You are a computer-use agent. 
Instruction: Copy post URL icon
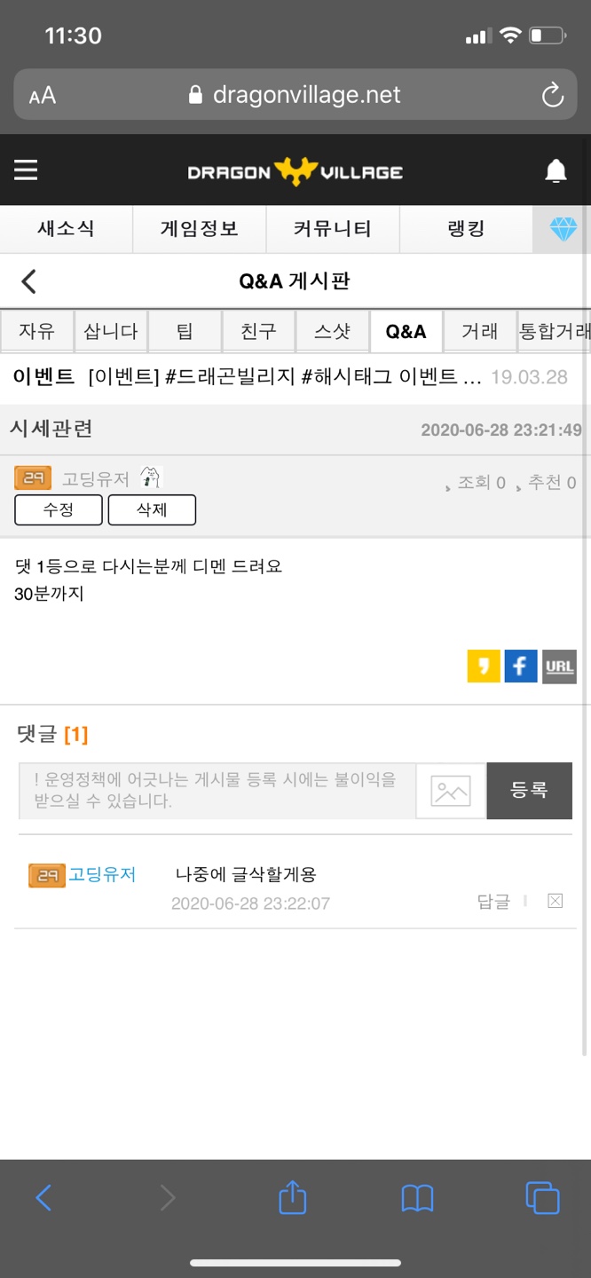click(559, 667)
